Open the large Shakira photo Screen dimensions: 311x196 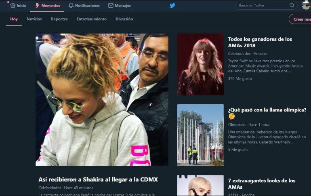pos(102,100)
